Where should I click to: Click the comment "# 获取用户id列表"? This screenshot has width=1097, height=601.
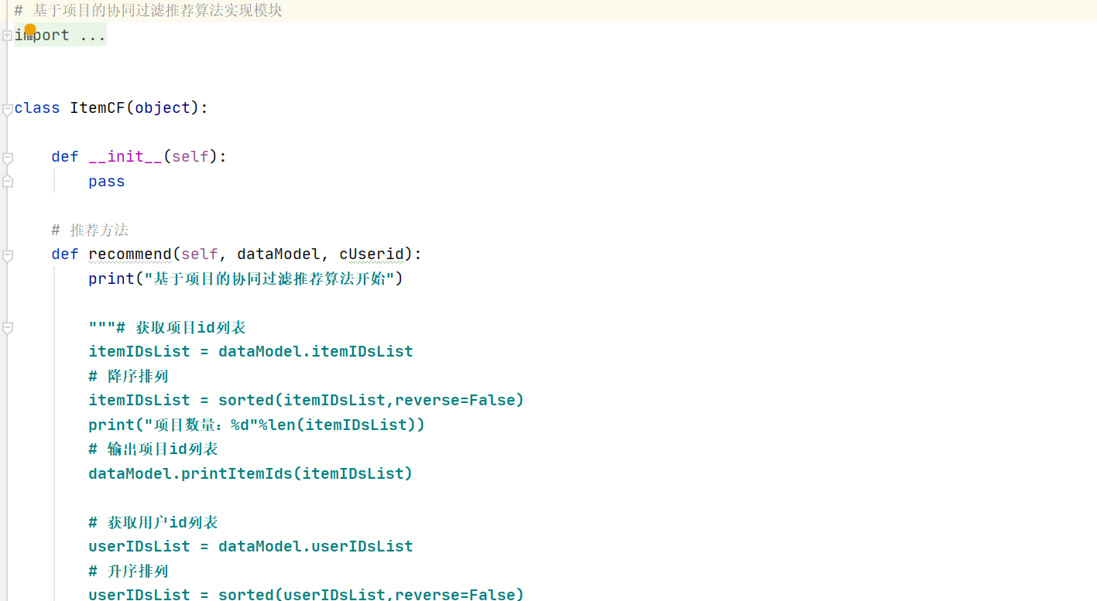153,523
